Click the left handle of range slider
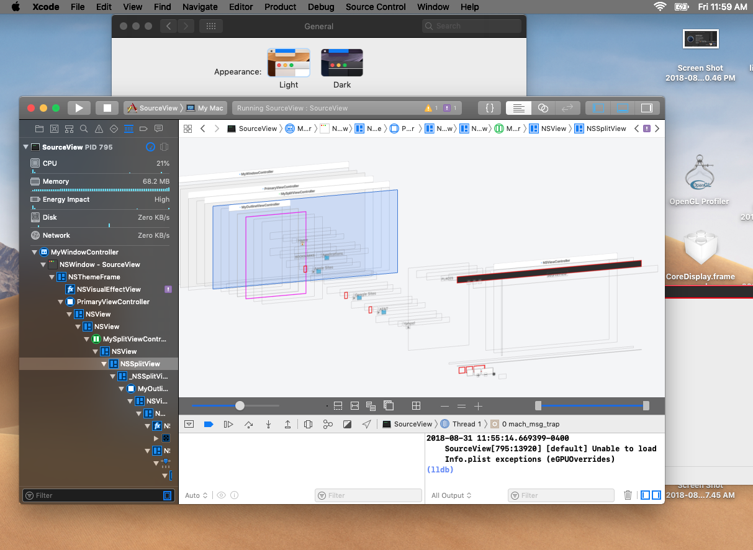 point(538,405)
